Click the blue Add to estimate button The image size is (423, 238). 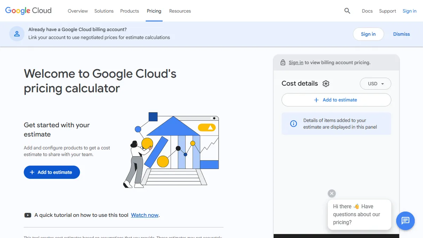pos(51,172)
